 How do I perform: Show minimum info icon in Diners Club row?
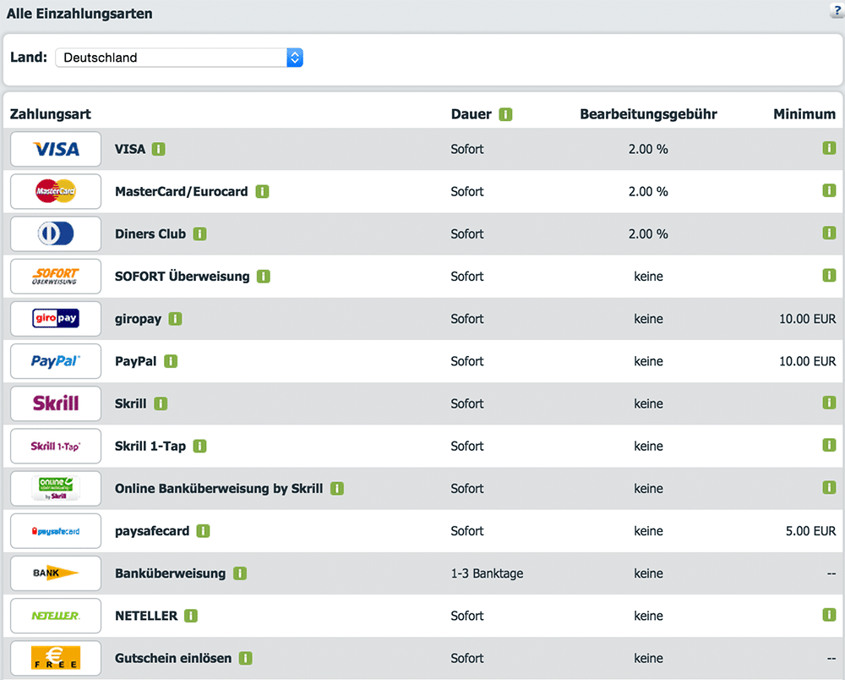(829, 233)
